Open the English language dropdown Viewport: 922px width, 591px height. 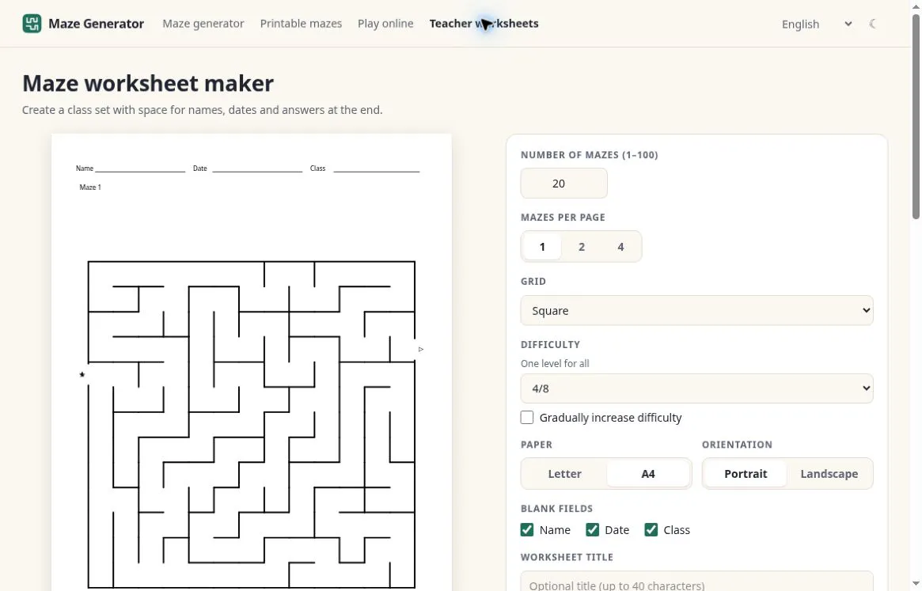point(816,24)
